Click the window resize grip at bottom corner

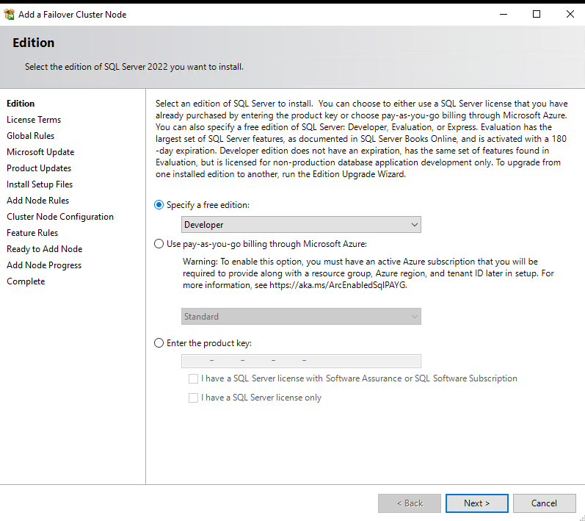click(x=581, y=517)
